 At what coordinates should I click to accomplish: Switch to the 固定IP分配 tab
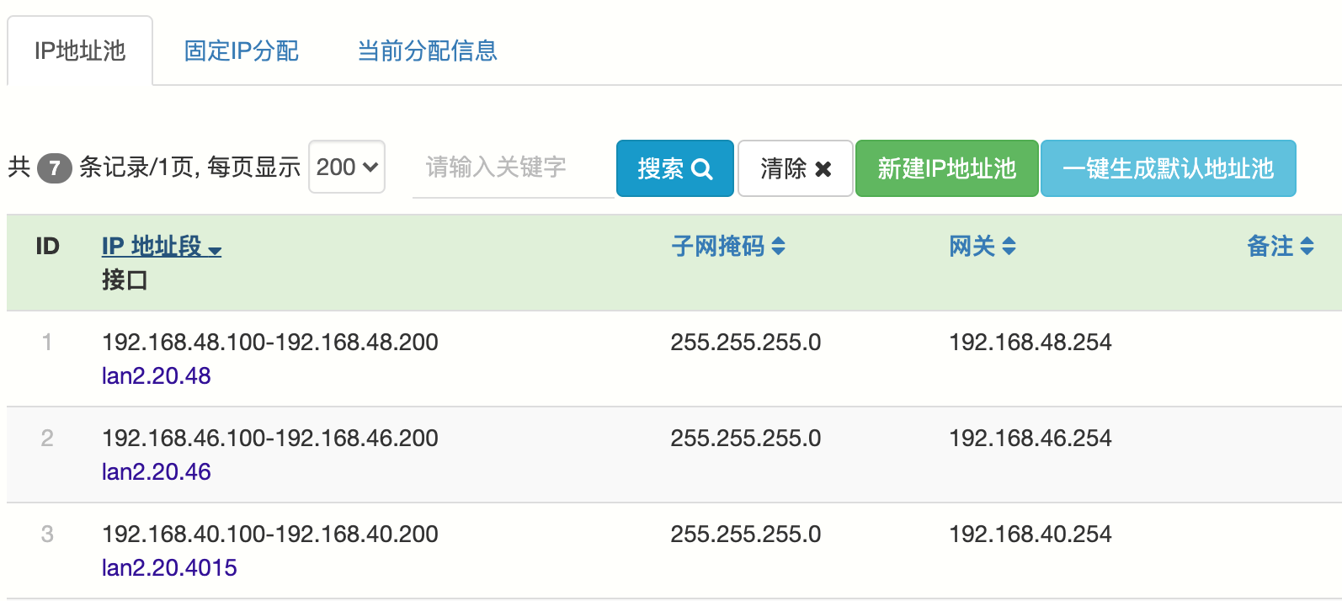pos(241,51)
